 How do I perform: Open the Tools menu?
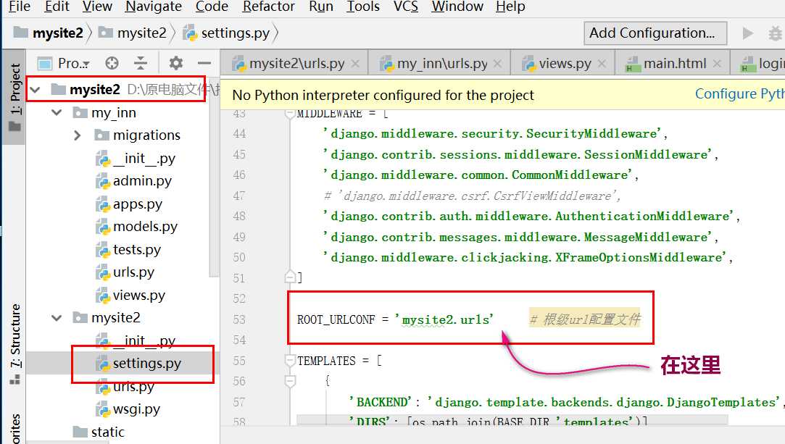tap(363, 7)
